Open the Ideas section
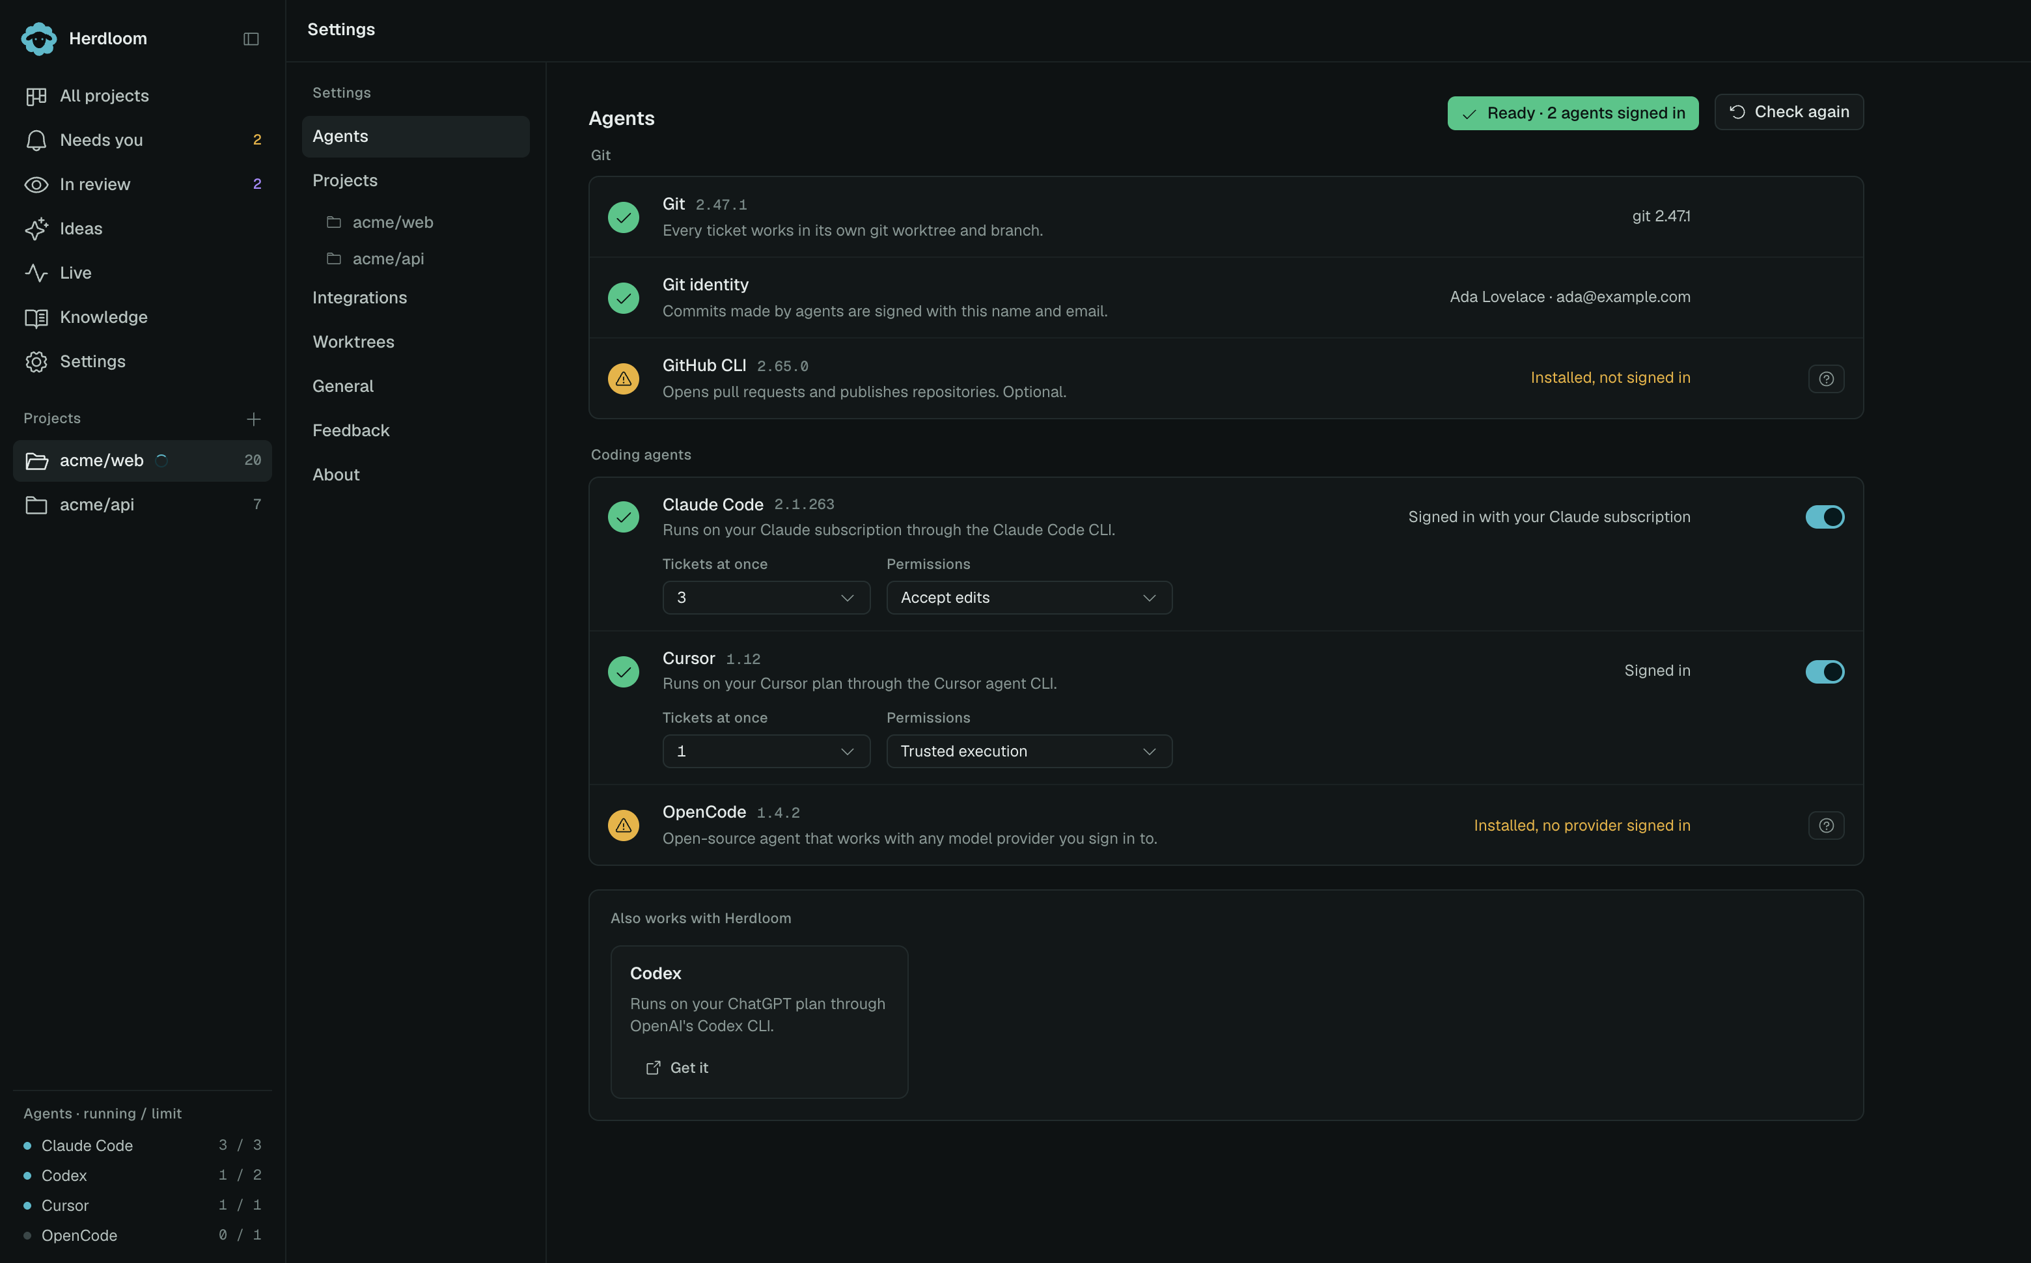 click(x=142, y=229)
